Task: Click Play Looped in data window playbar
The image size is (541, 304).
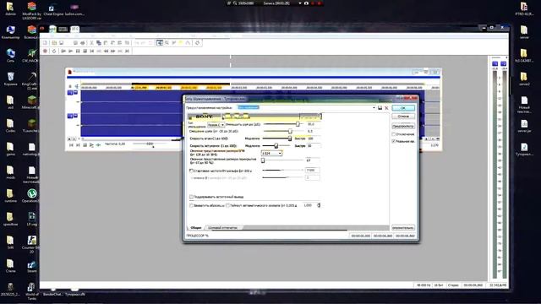Action: (98, 145)
